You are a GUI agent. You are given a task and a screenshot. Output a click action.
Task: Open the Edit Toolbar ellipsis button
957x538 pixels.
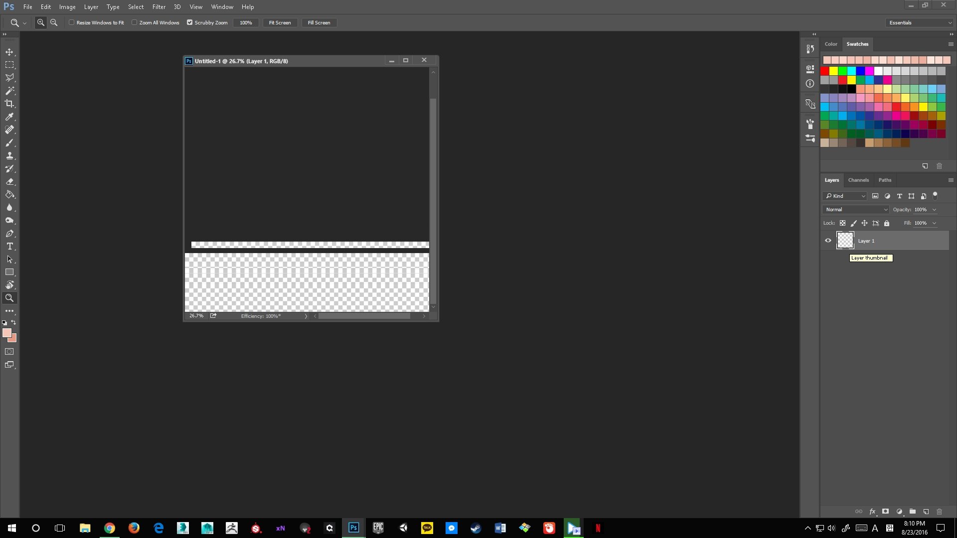pos(9,310)
